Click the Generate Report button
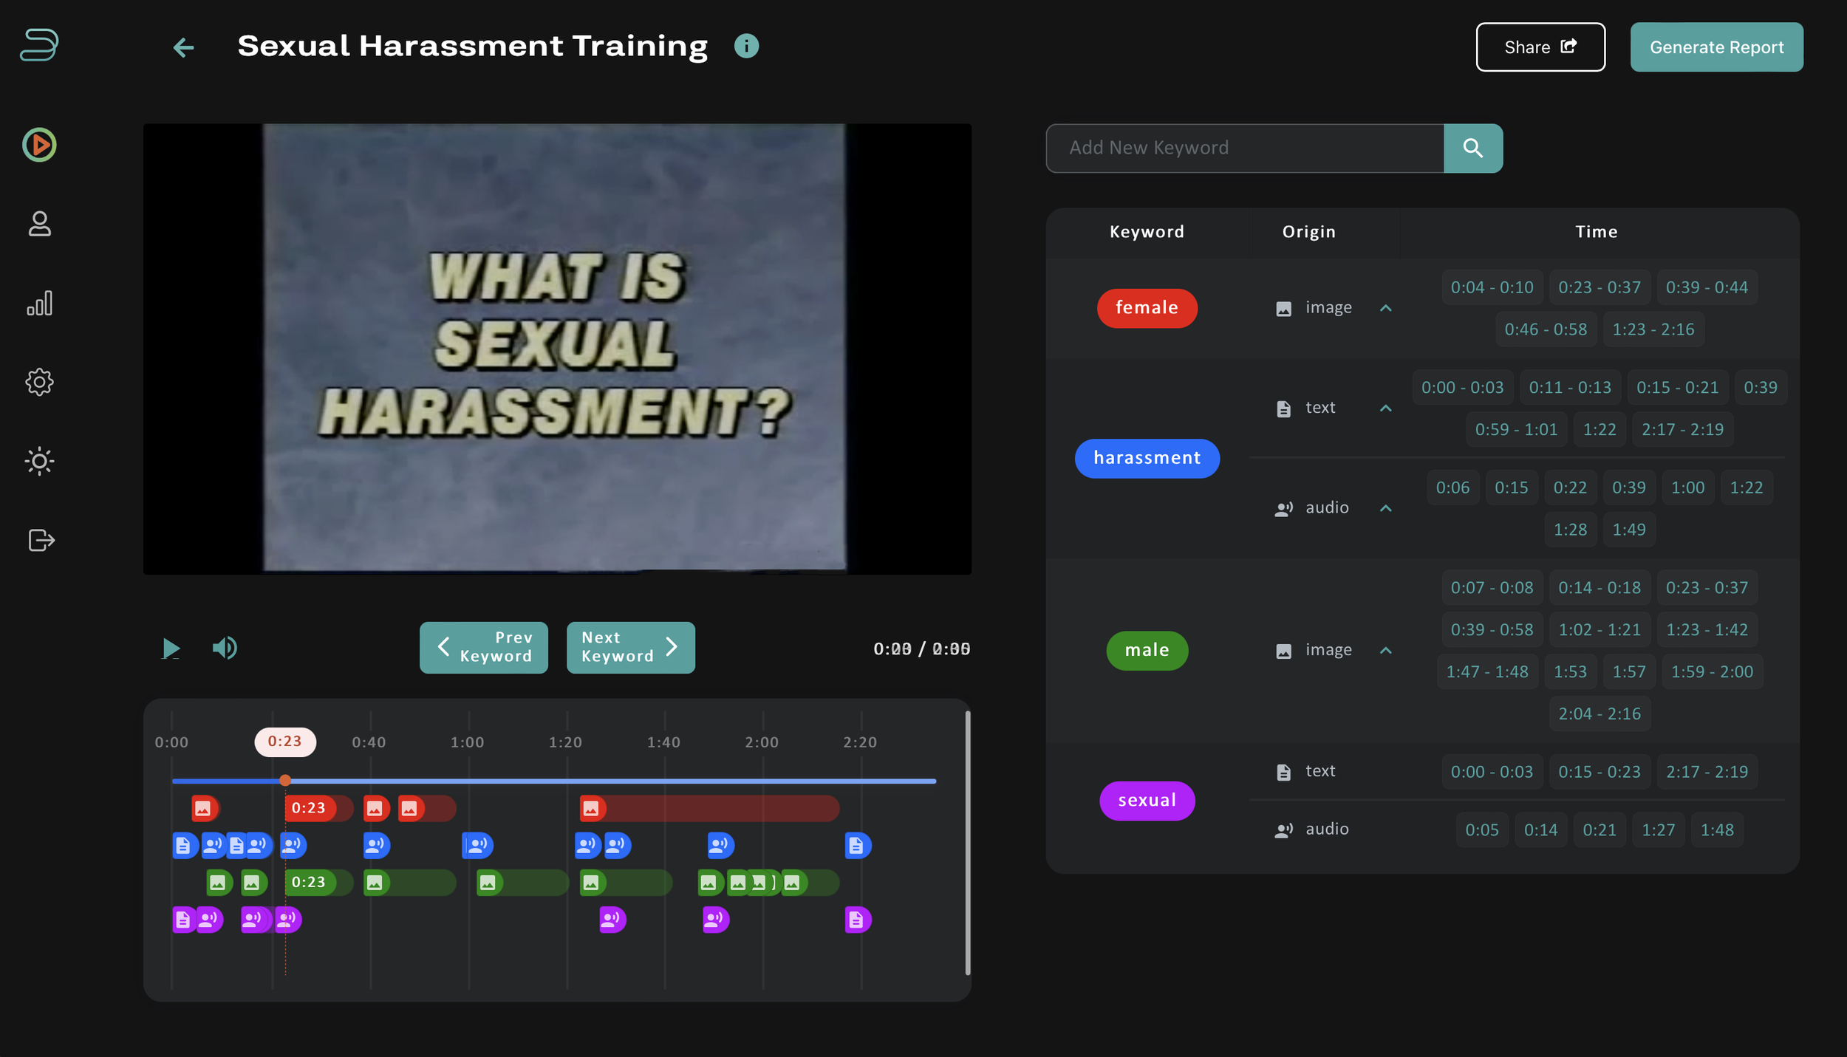This screenshot has height=1057, width=1847. 1716,47
